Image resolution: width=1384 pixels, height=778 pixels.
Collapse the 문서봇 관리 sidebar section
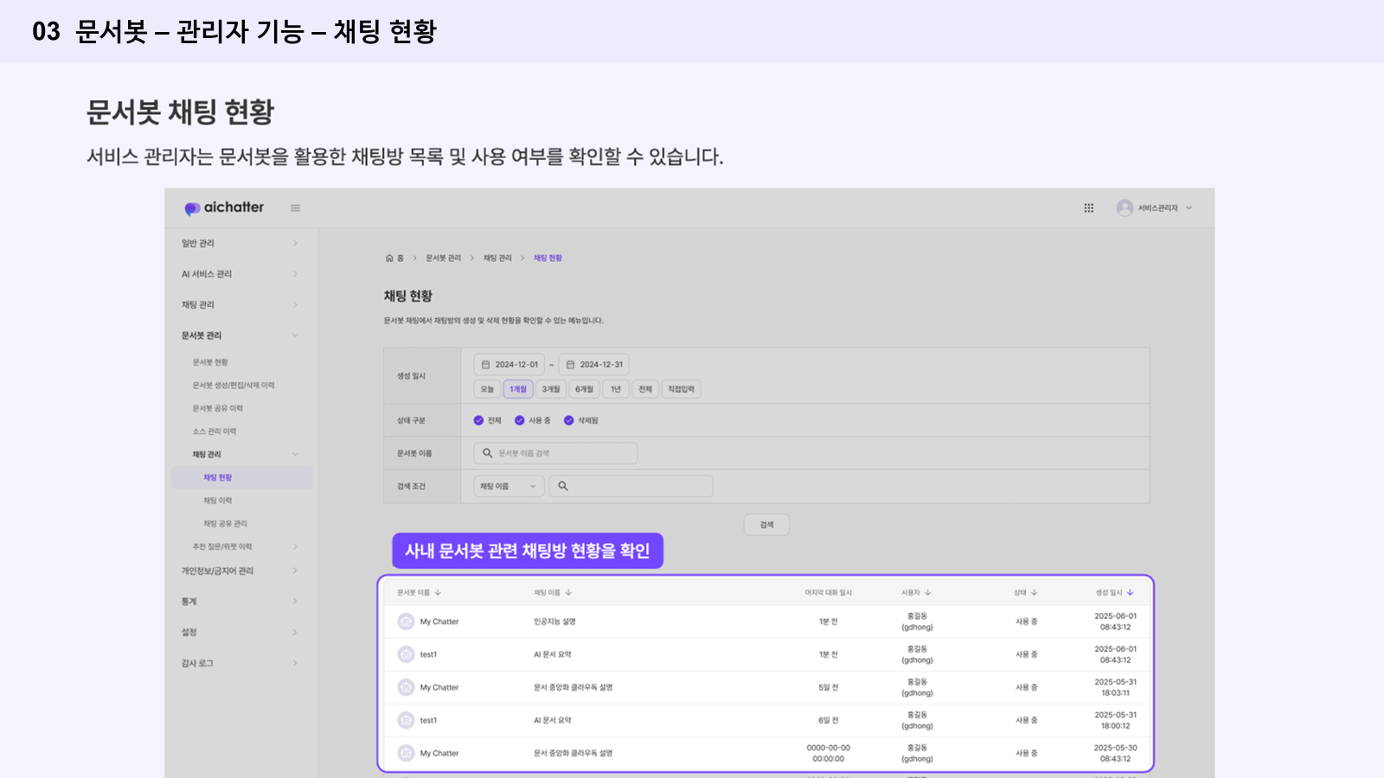pyautogui.click(x=295, y=335)
